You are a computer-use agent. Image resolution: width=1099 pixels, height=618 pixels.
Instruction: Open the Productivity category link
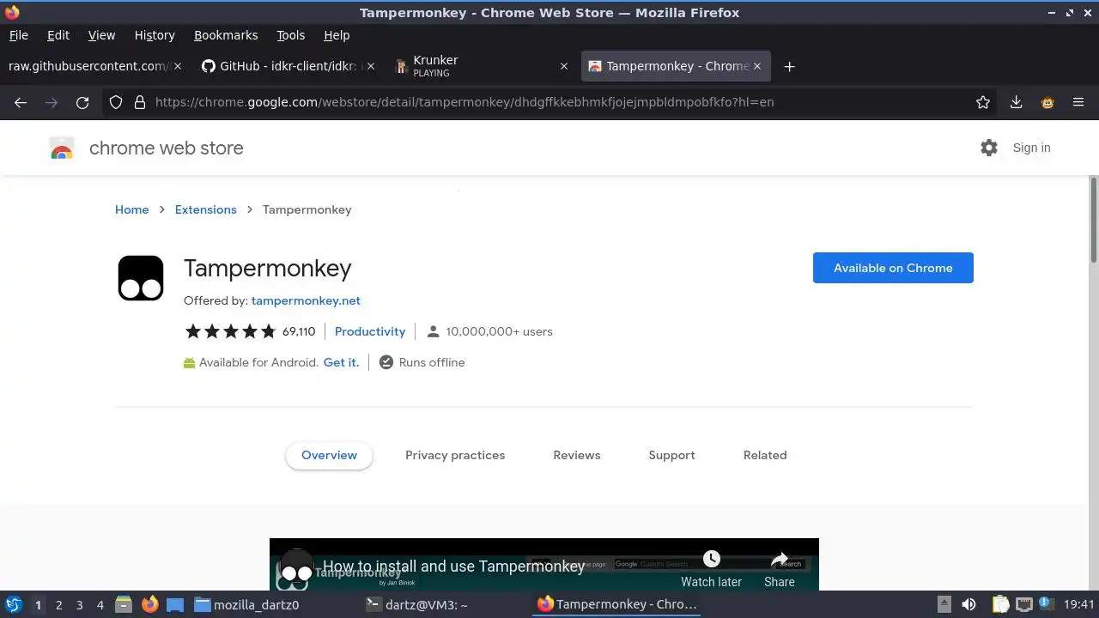coord(370,331)
